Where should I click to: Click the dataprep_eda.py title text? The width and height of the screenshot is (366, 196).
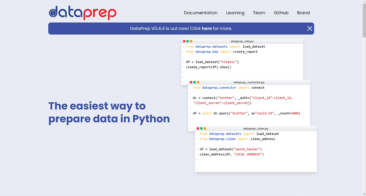pos(242,41)
